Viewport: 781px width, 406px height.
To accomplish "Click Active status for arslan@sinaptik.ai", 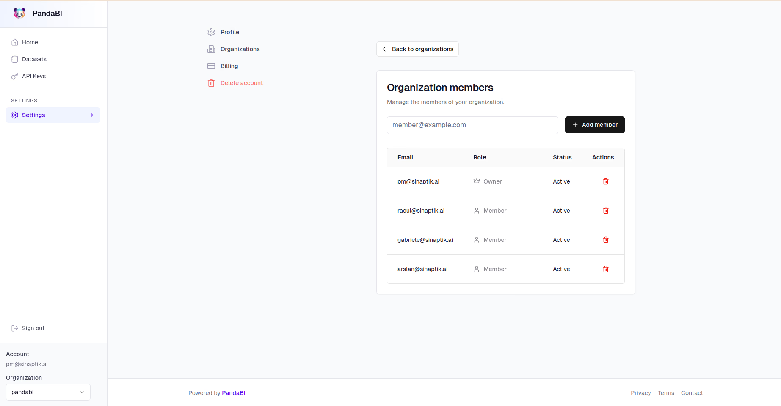I will pos(561,269).
